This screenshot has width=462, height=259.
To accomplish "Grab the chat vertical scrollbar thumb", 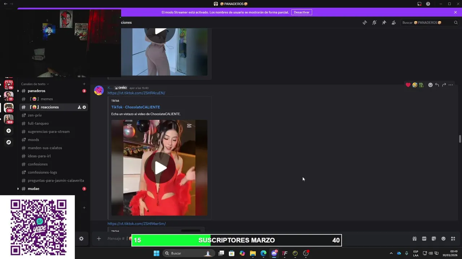I will point(460,139).
